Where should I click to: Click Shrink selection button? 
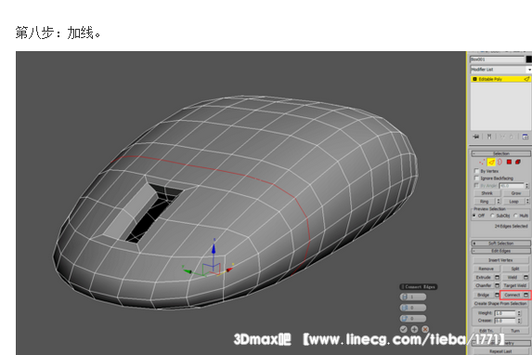tap(487, 193)
